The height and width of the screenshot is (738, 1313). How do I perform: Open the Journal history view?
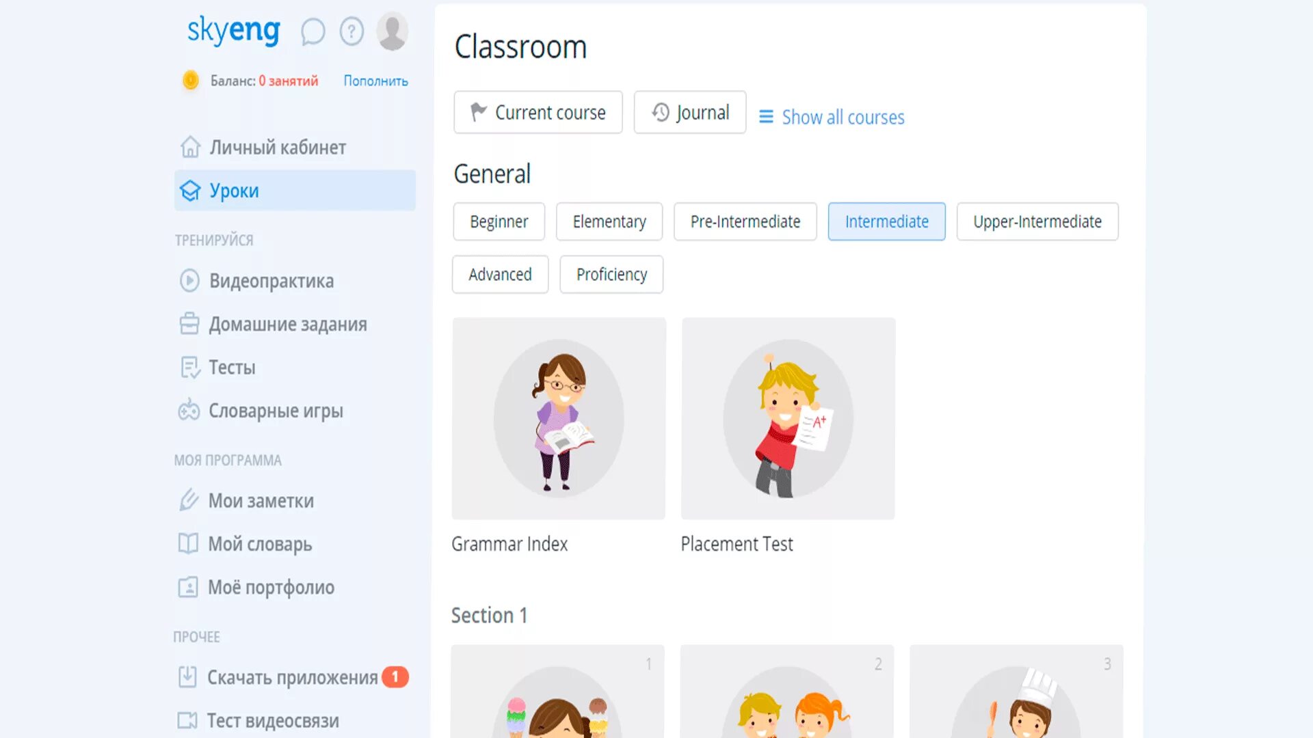pyautogui.click(x=689, y=112)
